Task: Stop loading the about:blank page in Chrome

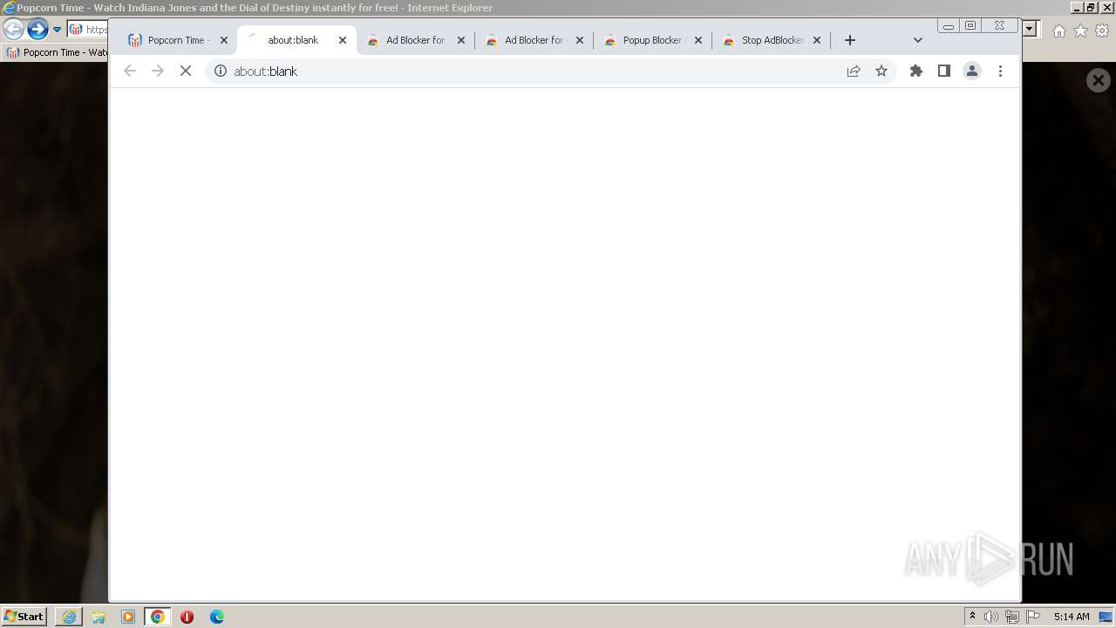Action: pos(185,71)
